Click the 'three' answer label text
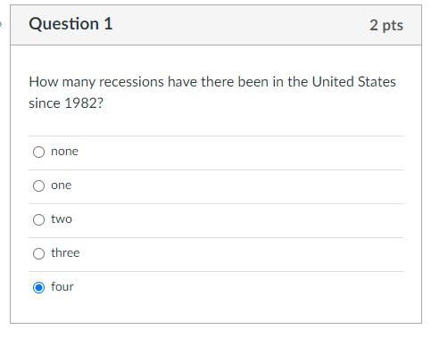This screenshot has height=338, width=448. [x=65, y=252]
